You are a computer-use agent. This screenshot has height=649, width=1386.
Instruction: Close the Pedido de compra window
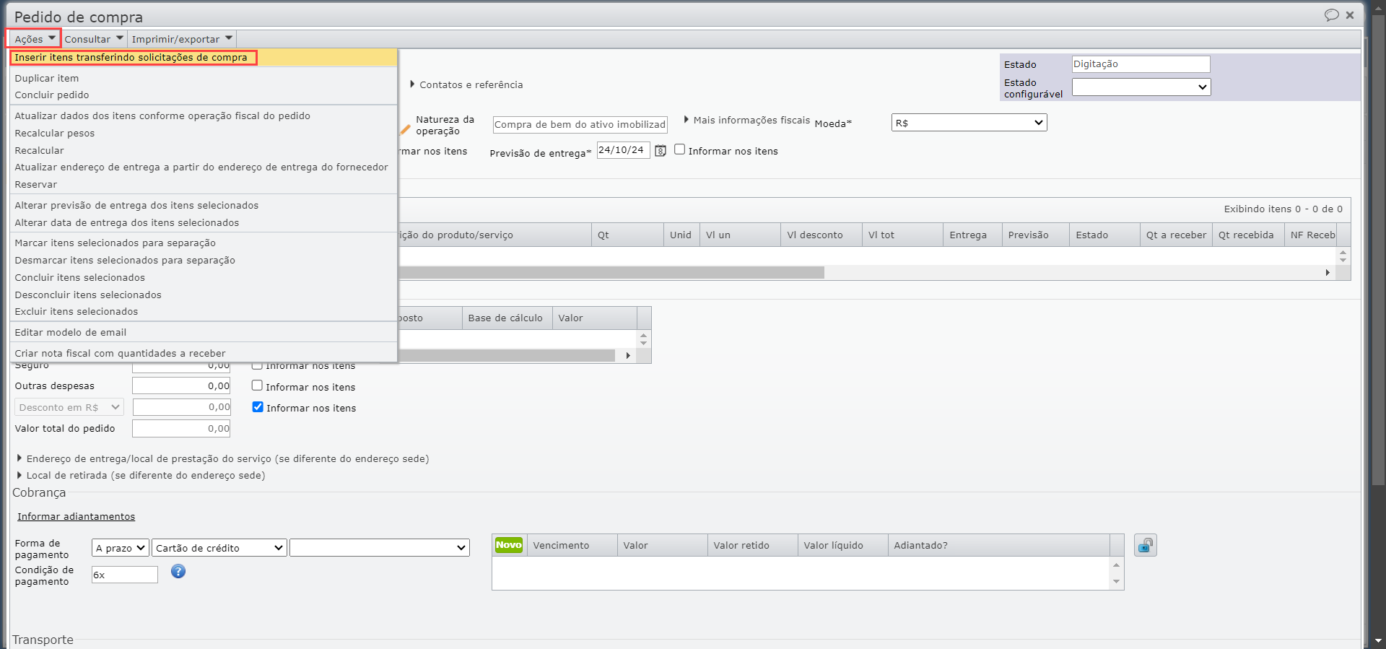(x=1350, y=15)
